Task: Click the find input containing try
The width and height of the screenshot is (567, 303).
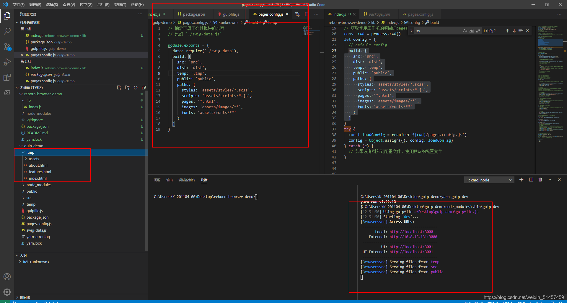Action: (x=438, y=31)
